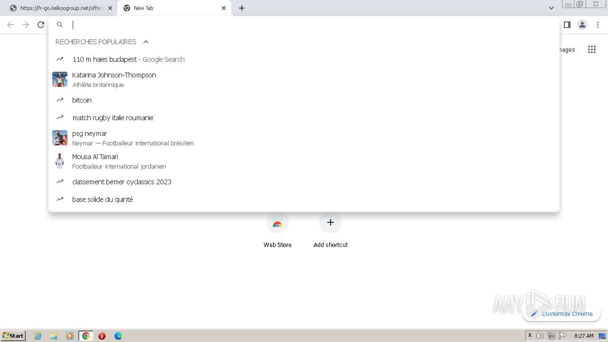The height and width of the screenshot is (342, 608).
Task: Click the trending icon beside 110 m haies budapest
Action: pos(60,59)
